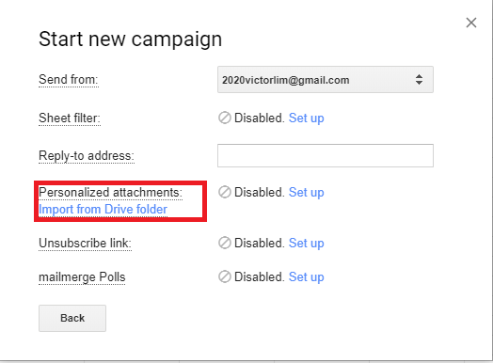The height and width of the screenshot is (363, 493).
Task: Go back with the Back button
Action: click(72, 318)
